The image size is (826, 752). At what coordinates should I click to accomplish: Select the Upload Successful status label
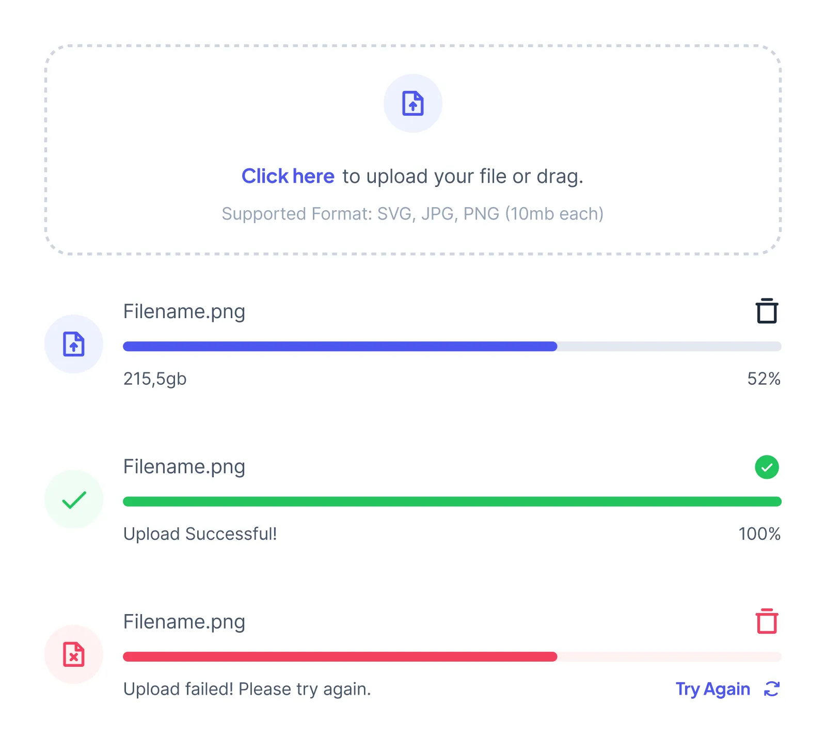(x=201, y=534)
